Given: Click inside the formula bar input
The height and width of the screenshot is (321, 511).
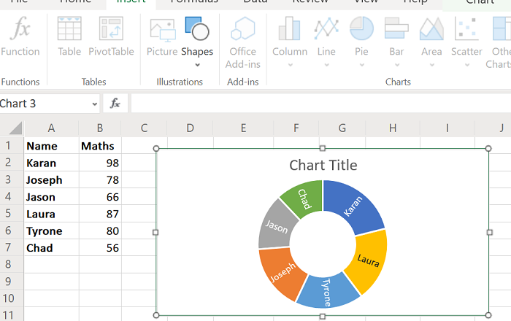Looking at the screenshot, I should [321, 104].
